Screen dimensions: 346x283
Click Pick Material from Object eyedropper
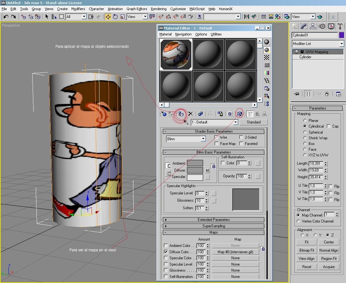point(186,122)
